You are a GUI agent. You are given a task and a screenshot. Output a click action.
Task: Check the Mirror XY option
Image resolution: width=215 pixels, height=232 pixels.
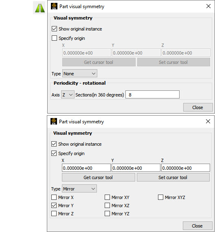(107, 197)
